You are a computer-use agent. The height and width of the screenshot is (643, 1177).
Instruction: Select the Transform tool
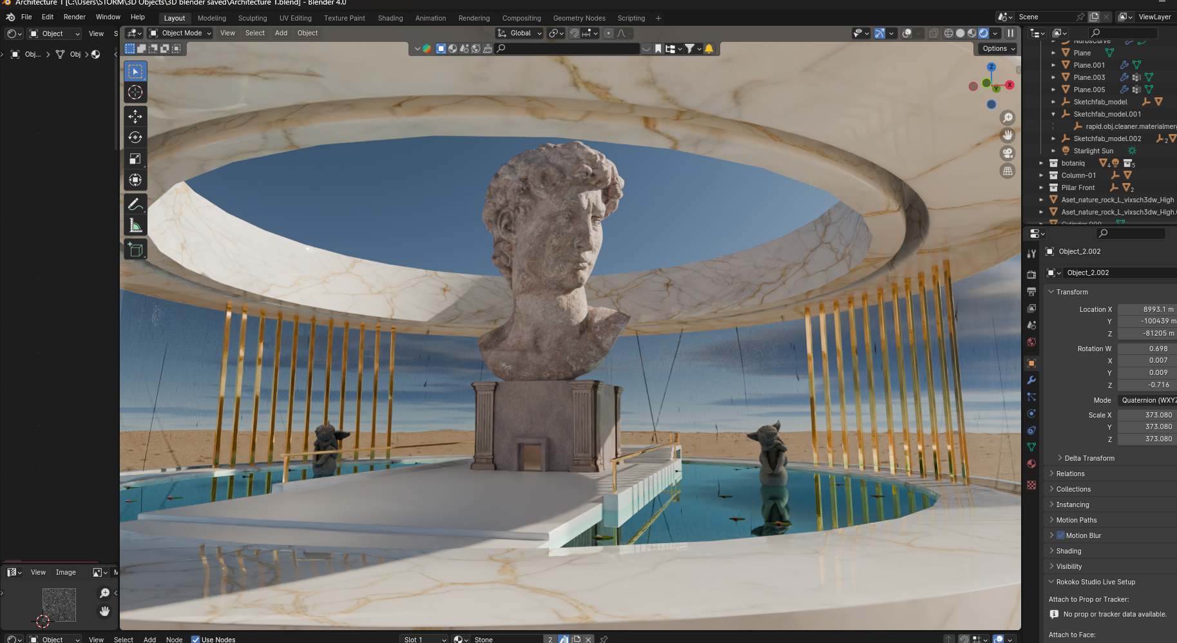[x=135, y=180]
